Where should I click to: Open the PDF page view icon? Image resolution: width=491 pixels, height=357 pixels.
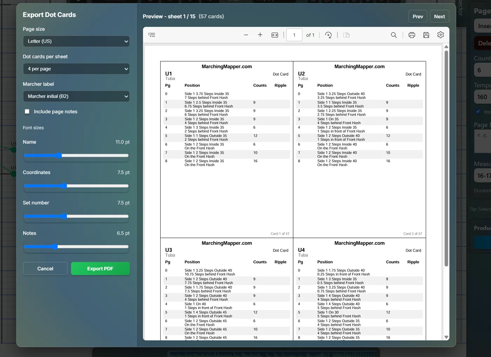(346, 35)
